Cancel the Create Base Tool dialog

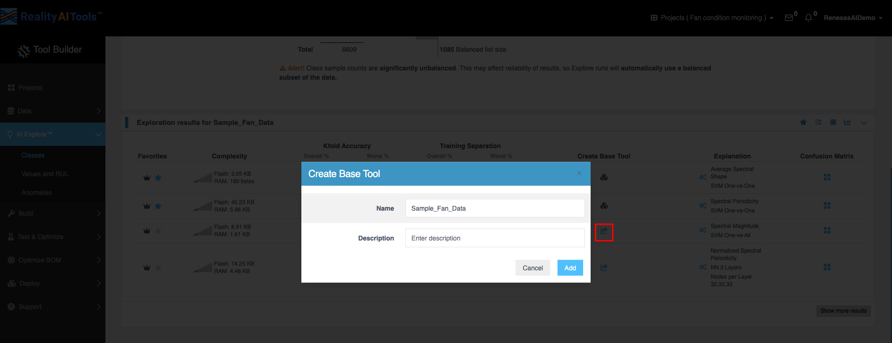(533, 268)
